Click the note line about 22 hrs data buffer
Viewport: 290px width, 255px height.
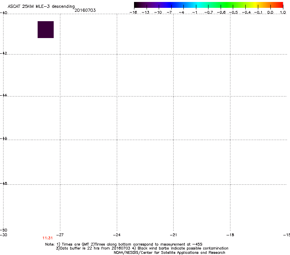click(x=142, y=248)
